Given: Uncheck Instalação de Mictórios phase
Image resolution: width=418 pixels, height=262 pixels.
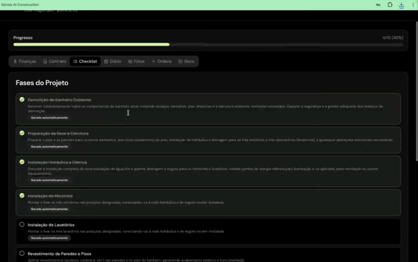Looking at the screenshot, I should click(22, 195).
